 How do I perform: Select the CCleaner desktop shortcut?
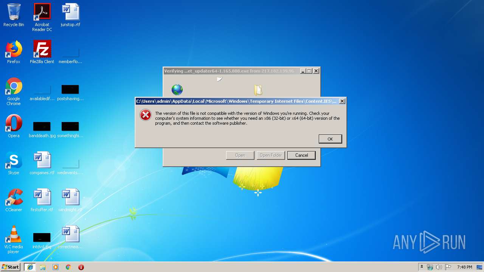[14, 200]
